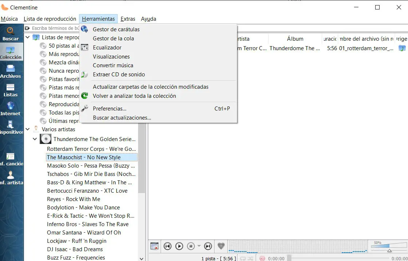The width and height of the screenshot is (408, 261).
Task: Switch to the Listas sidebar tab
Action: coord(11,90)
